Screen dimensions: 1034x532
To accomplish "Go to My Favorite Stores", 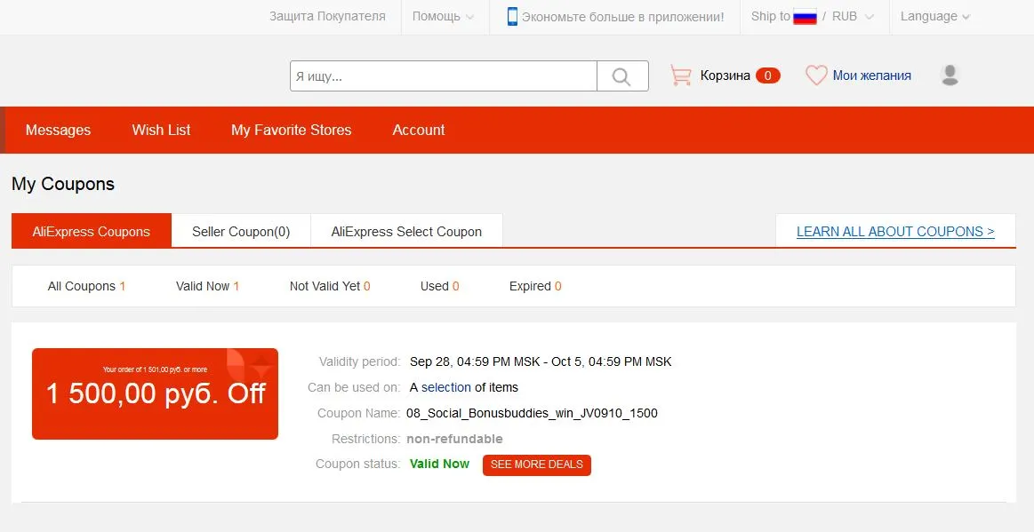I will point(291,131).
